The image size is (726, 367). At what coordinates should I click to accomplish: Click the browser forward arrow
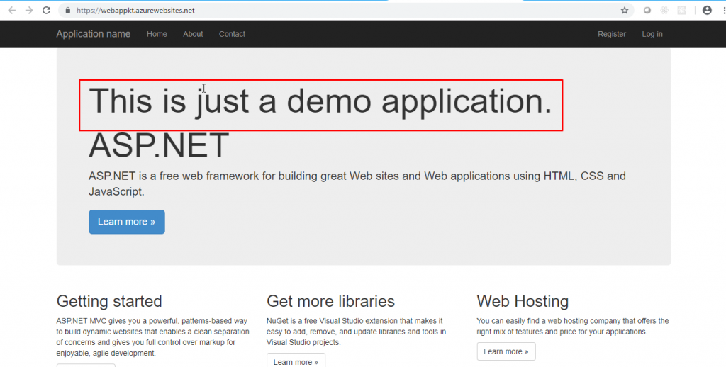click(x=28, y=10)
